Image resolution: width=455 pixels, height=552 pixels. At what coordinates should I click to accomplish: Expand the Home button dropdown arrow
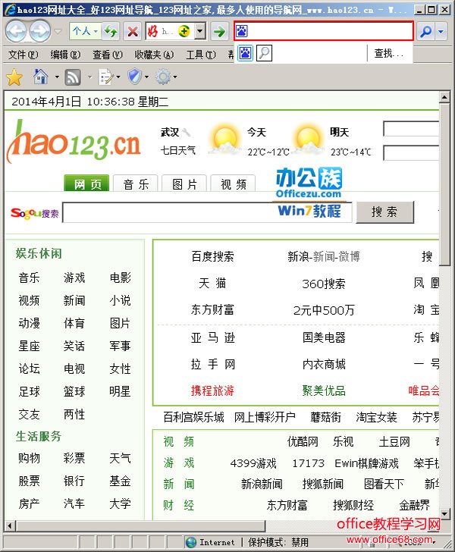[x=57, y=77]
